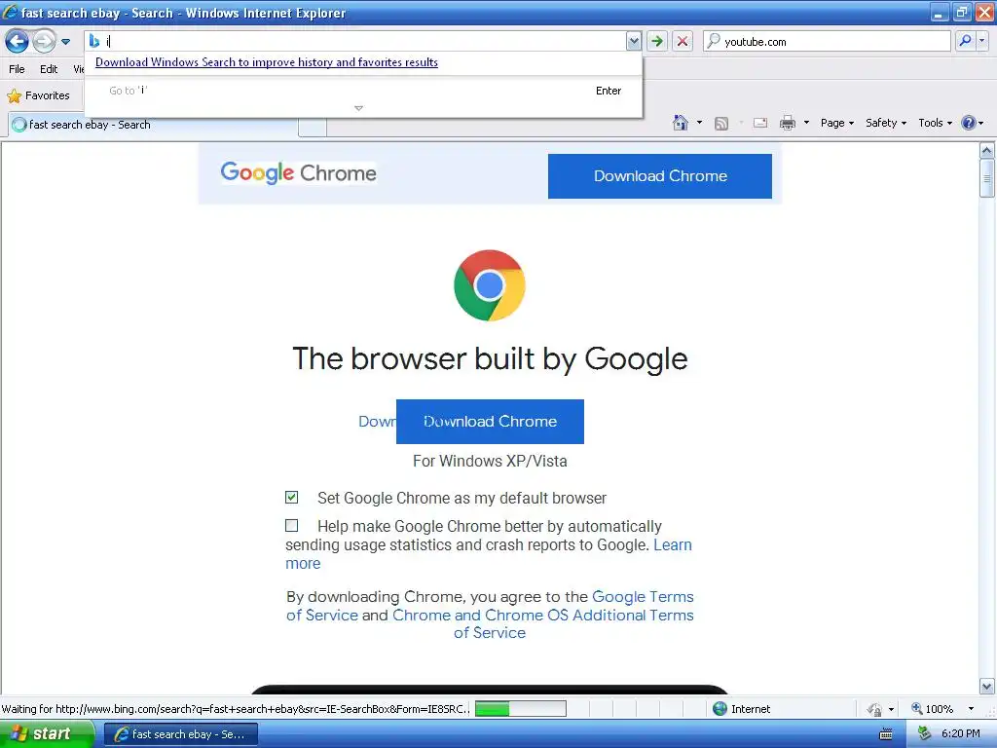Open a new blank tab
997x748 pixels.
pos(313,126)
